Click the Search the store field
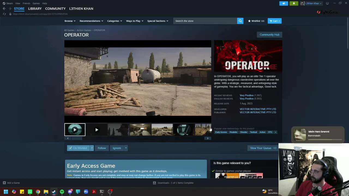 click(205, 21)
